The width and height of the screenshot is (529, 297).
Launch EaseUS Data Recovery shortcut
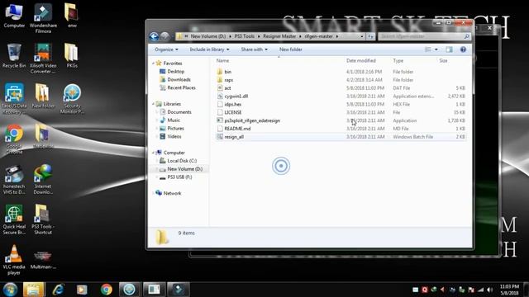pos(14,98)
